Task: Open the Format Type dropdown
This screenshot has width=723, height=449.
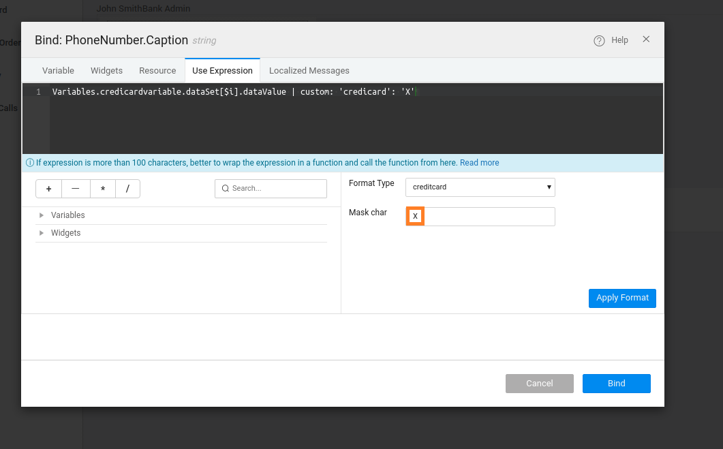Action: [x=480, y=187]
